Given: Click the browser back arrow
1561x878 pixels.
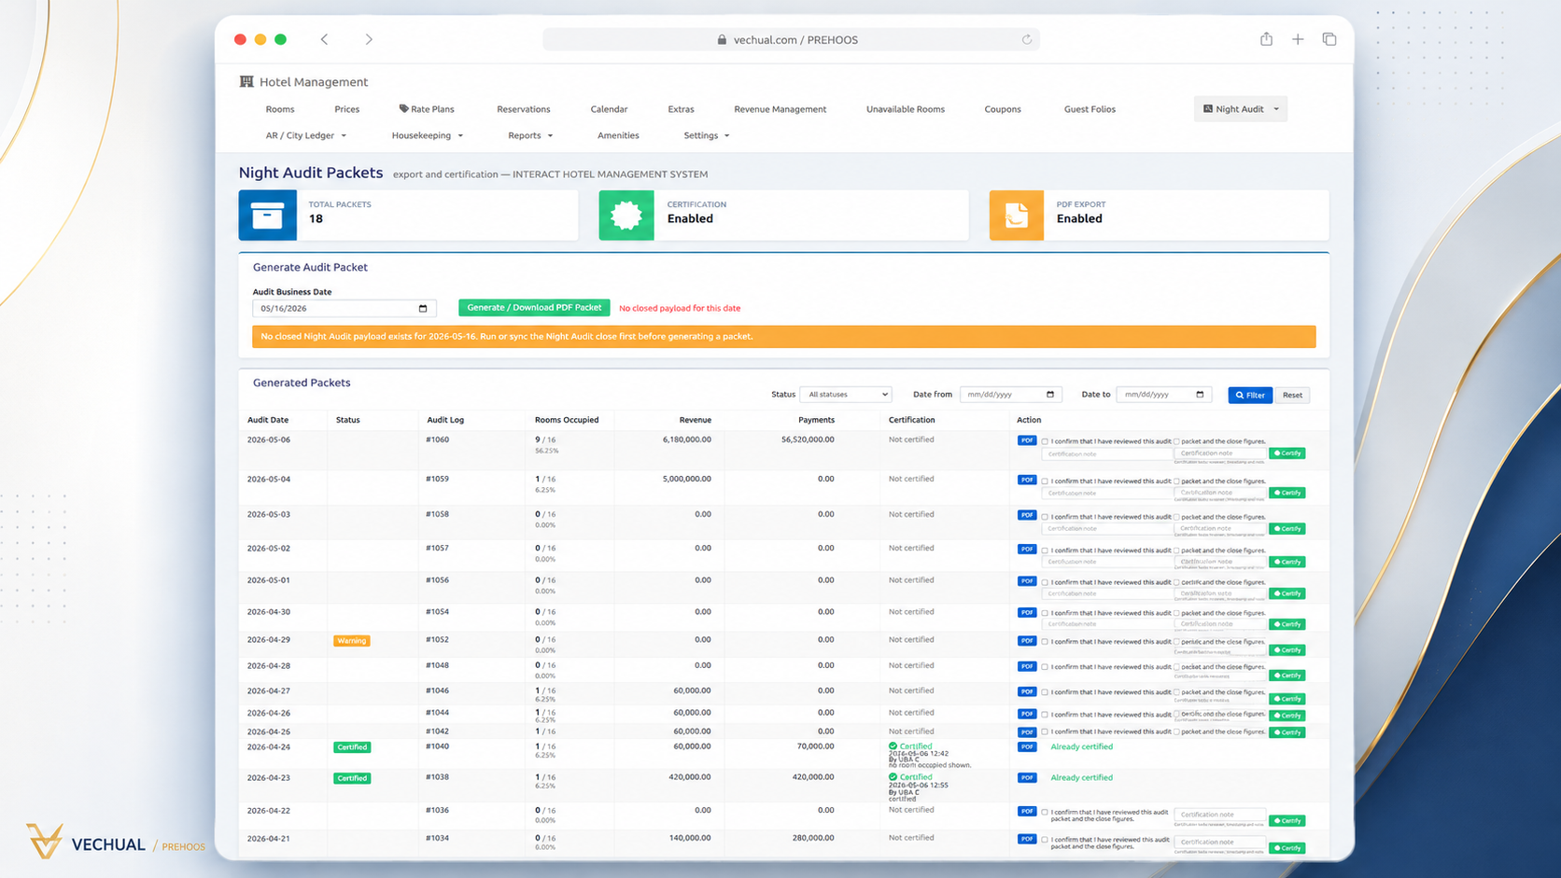Looking at the screenshot, I should (325, 39).
